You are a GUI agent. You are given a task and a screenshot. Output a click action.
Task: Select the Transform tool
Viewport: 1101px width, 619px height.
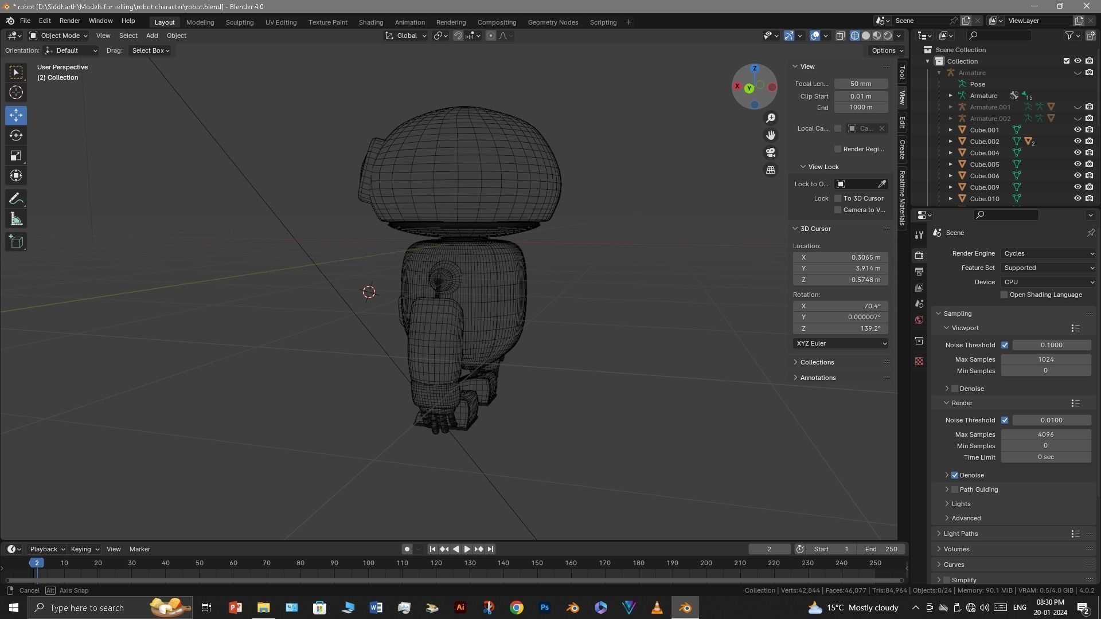coord(16,175)
